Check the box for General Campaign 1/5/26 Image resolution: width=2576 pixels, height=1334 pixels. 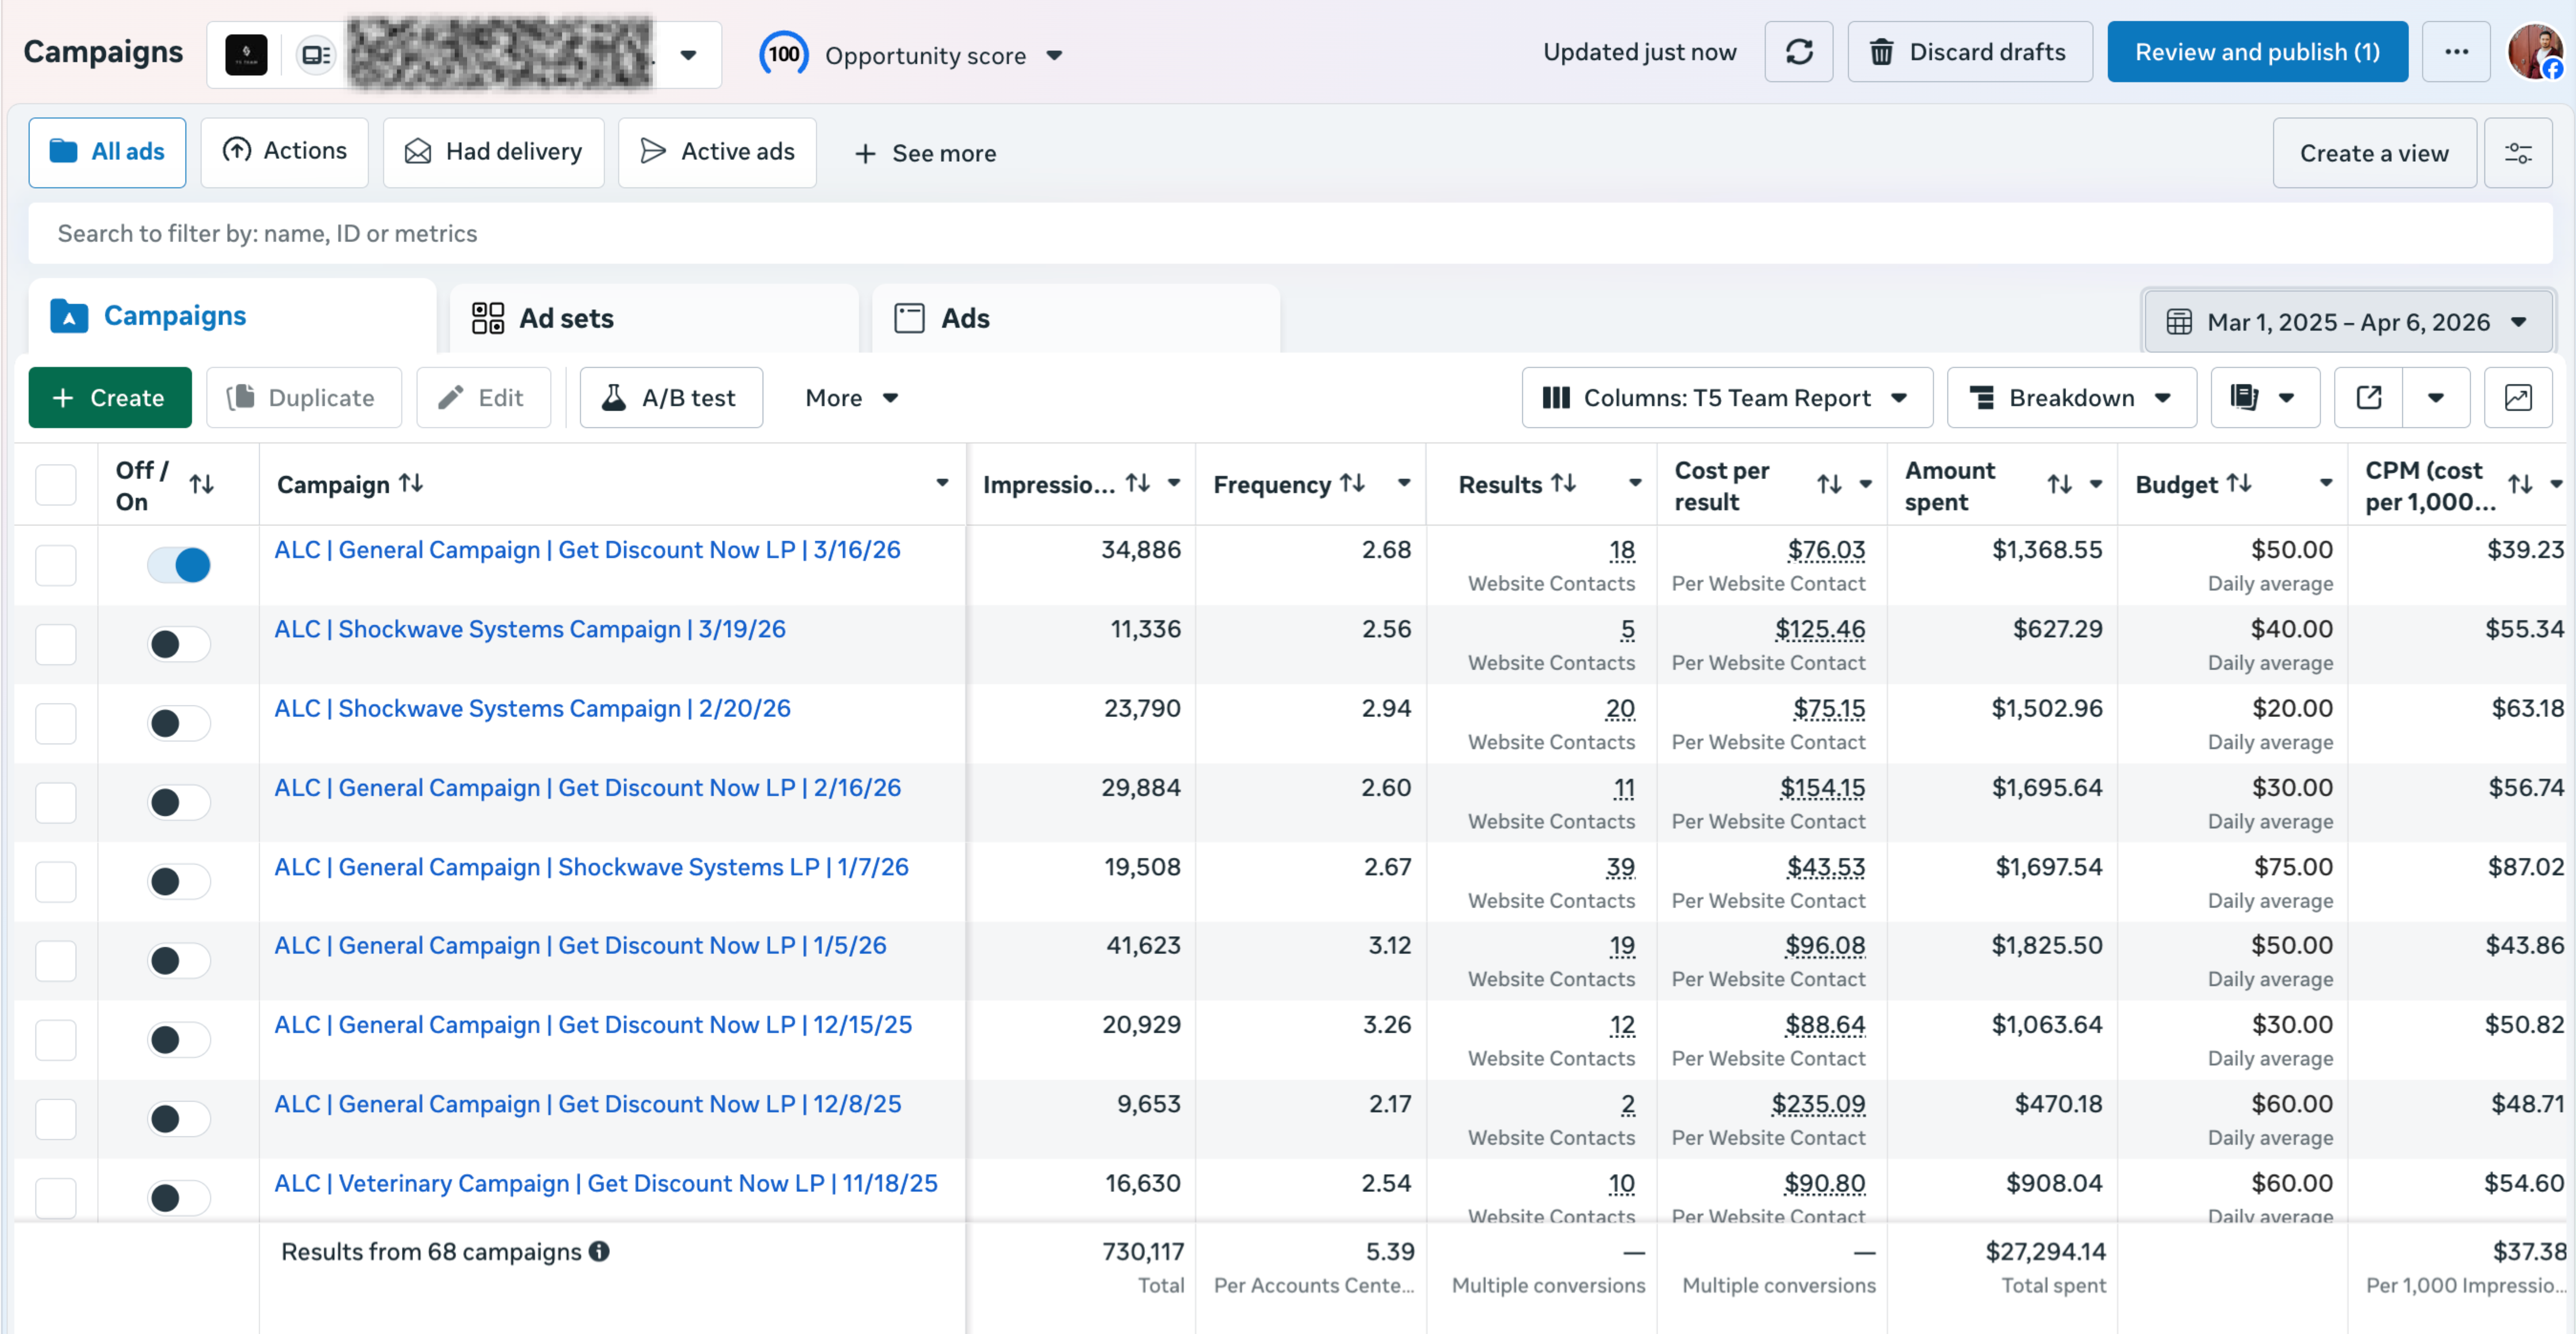tap(56, 961)
